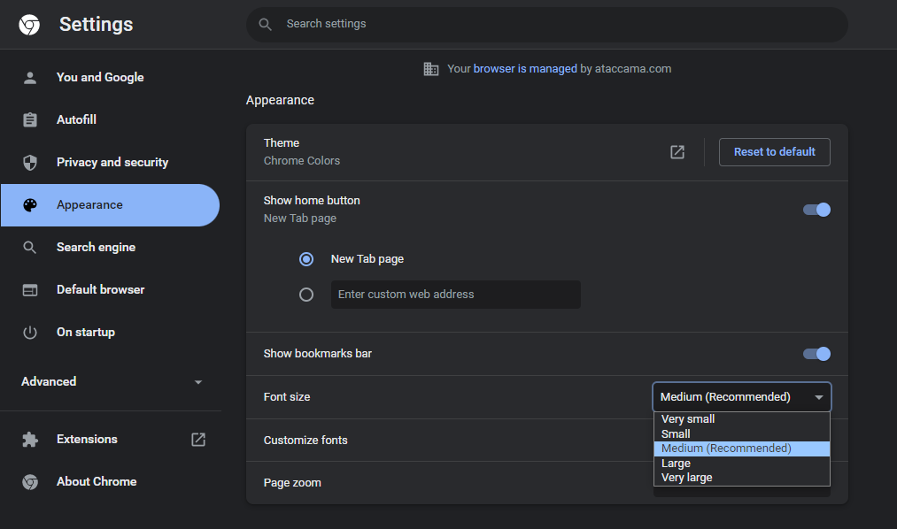Click the Enter custom web address field
The width and height of the screenshot is (897, 529).
pyautogui.click(x=455, y=295)
